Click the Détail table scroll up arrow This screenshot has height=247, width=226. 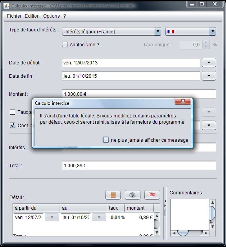157,216
